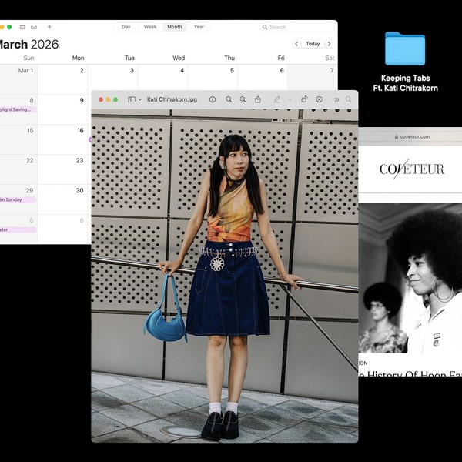Click the coveteur.com address bar
The width and height of the screenshot is (462, 462).
[x=412, y=137]
